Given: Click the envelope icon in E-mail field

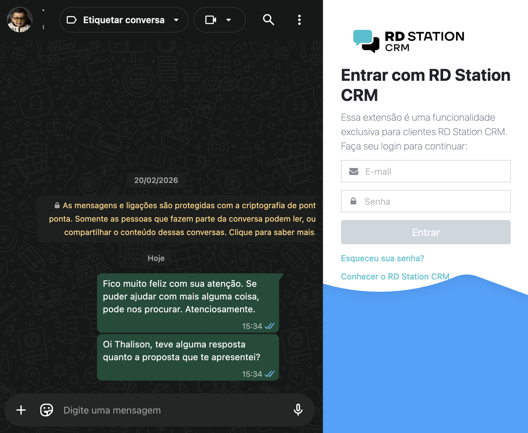Looking at the screenshot, I should [354, 171].
